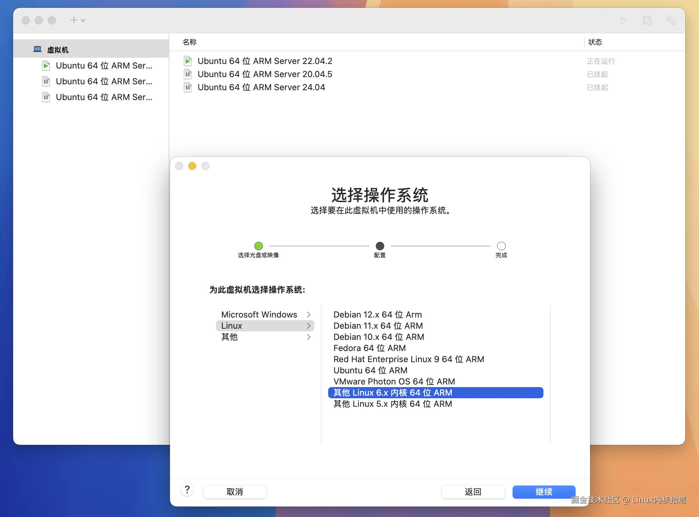The width and height of the screenshot is (699, 517).
Task: Click the suspended Ubuntu 20.04.5 file icon
Action: 188,74
